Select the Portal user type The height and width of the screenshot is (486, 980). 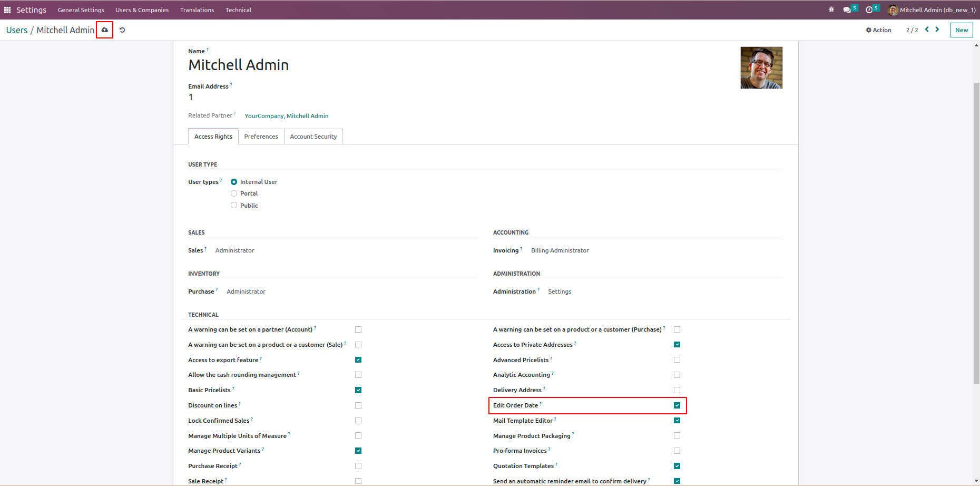[x=234, y=193]
